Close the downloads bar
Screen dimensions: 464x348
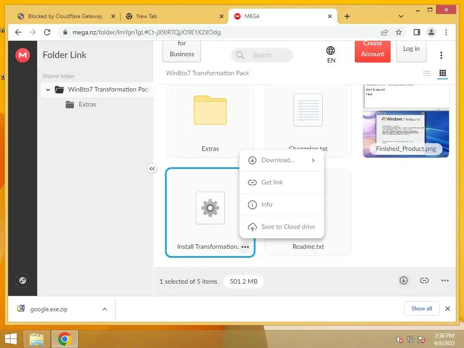click(447, 309)
